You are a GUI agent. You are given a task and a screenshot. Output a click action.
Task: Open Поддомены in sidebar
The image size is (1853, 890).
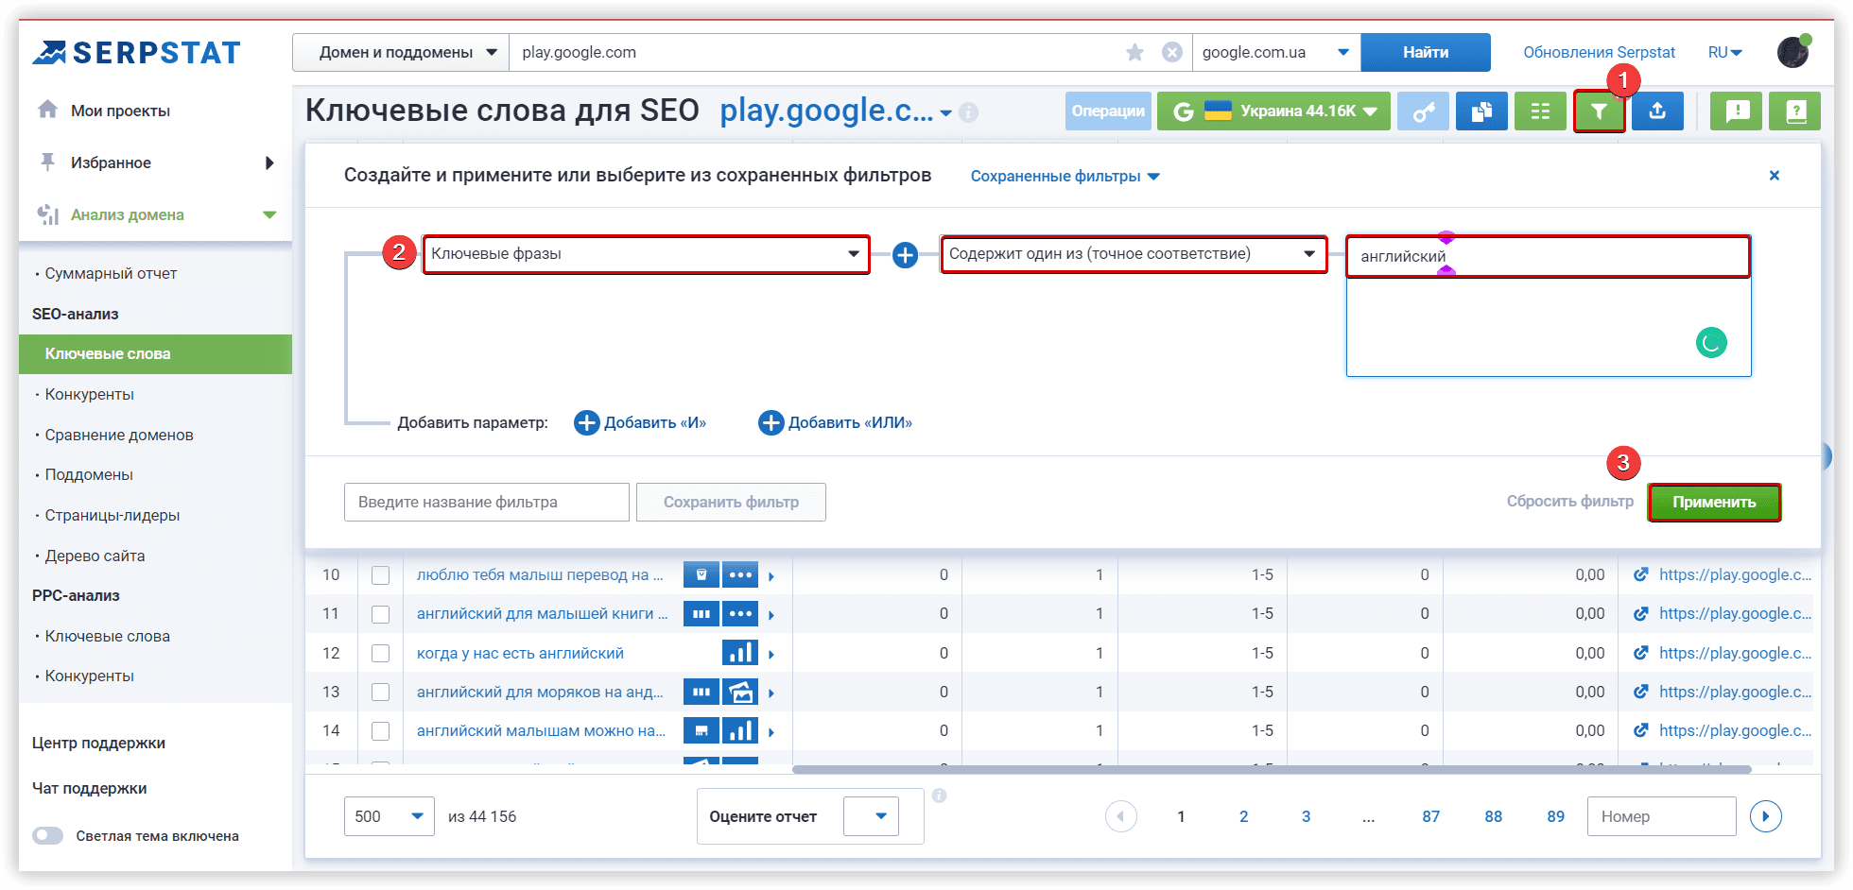coord(89,475)
